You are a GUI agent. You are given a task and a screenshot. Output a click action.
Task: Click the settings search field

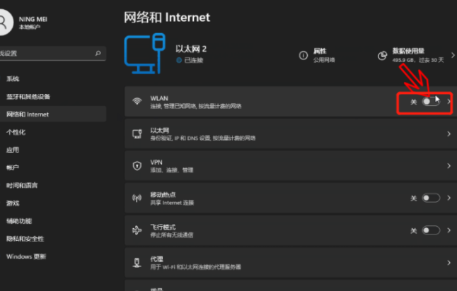click(50, 53)
